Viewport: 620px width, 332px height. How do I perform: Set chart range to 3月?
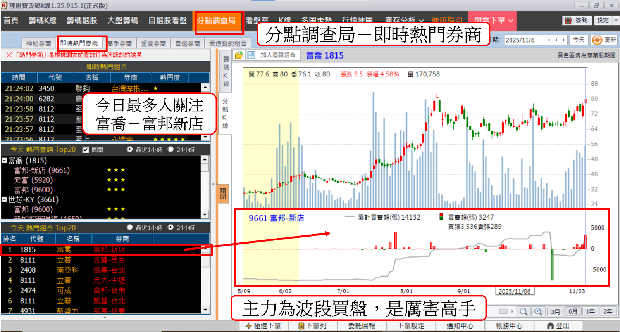[555, 311]
